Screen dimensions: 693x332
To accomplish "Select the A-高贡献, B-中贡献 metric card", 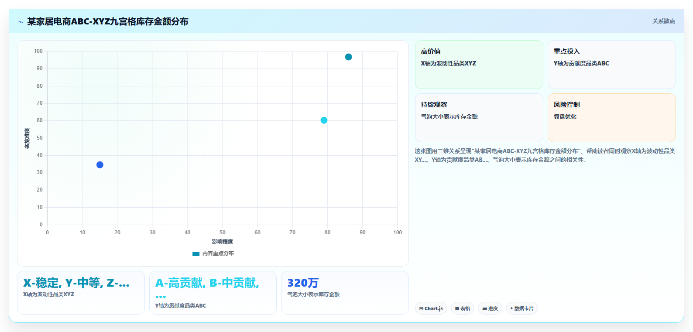I will (x=213, y=293).
